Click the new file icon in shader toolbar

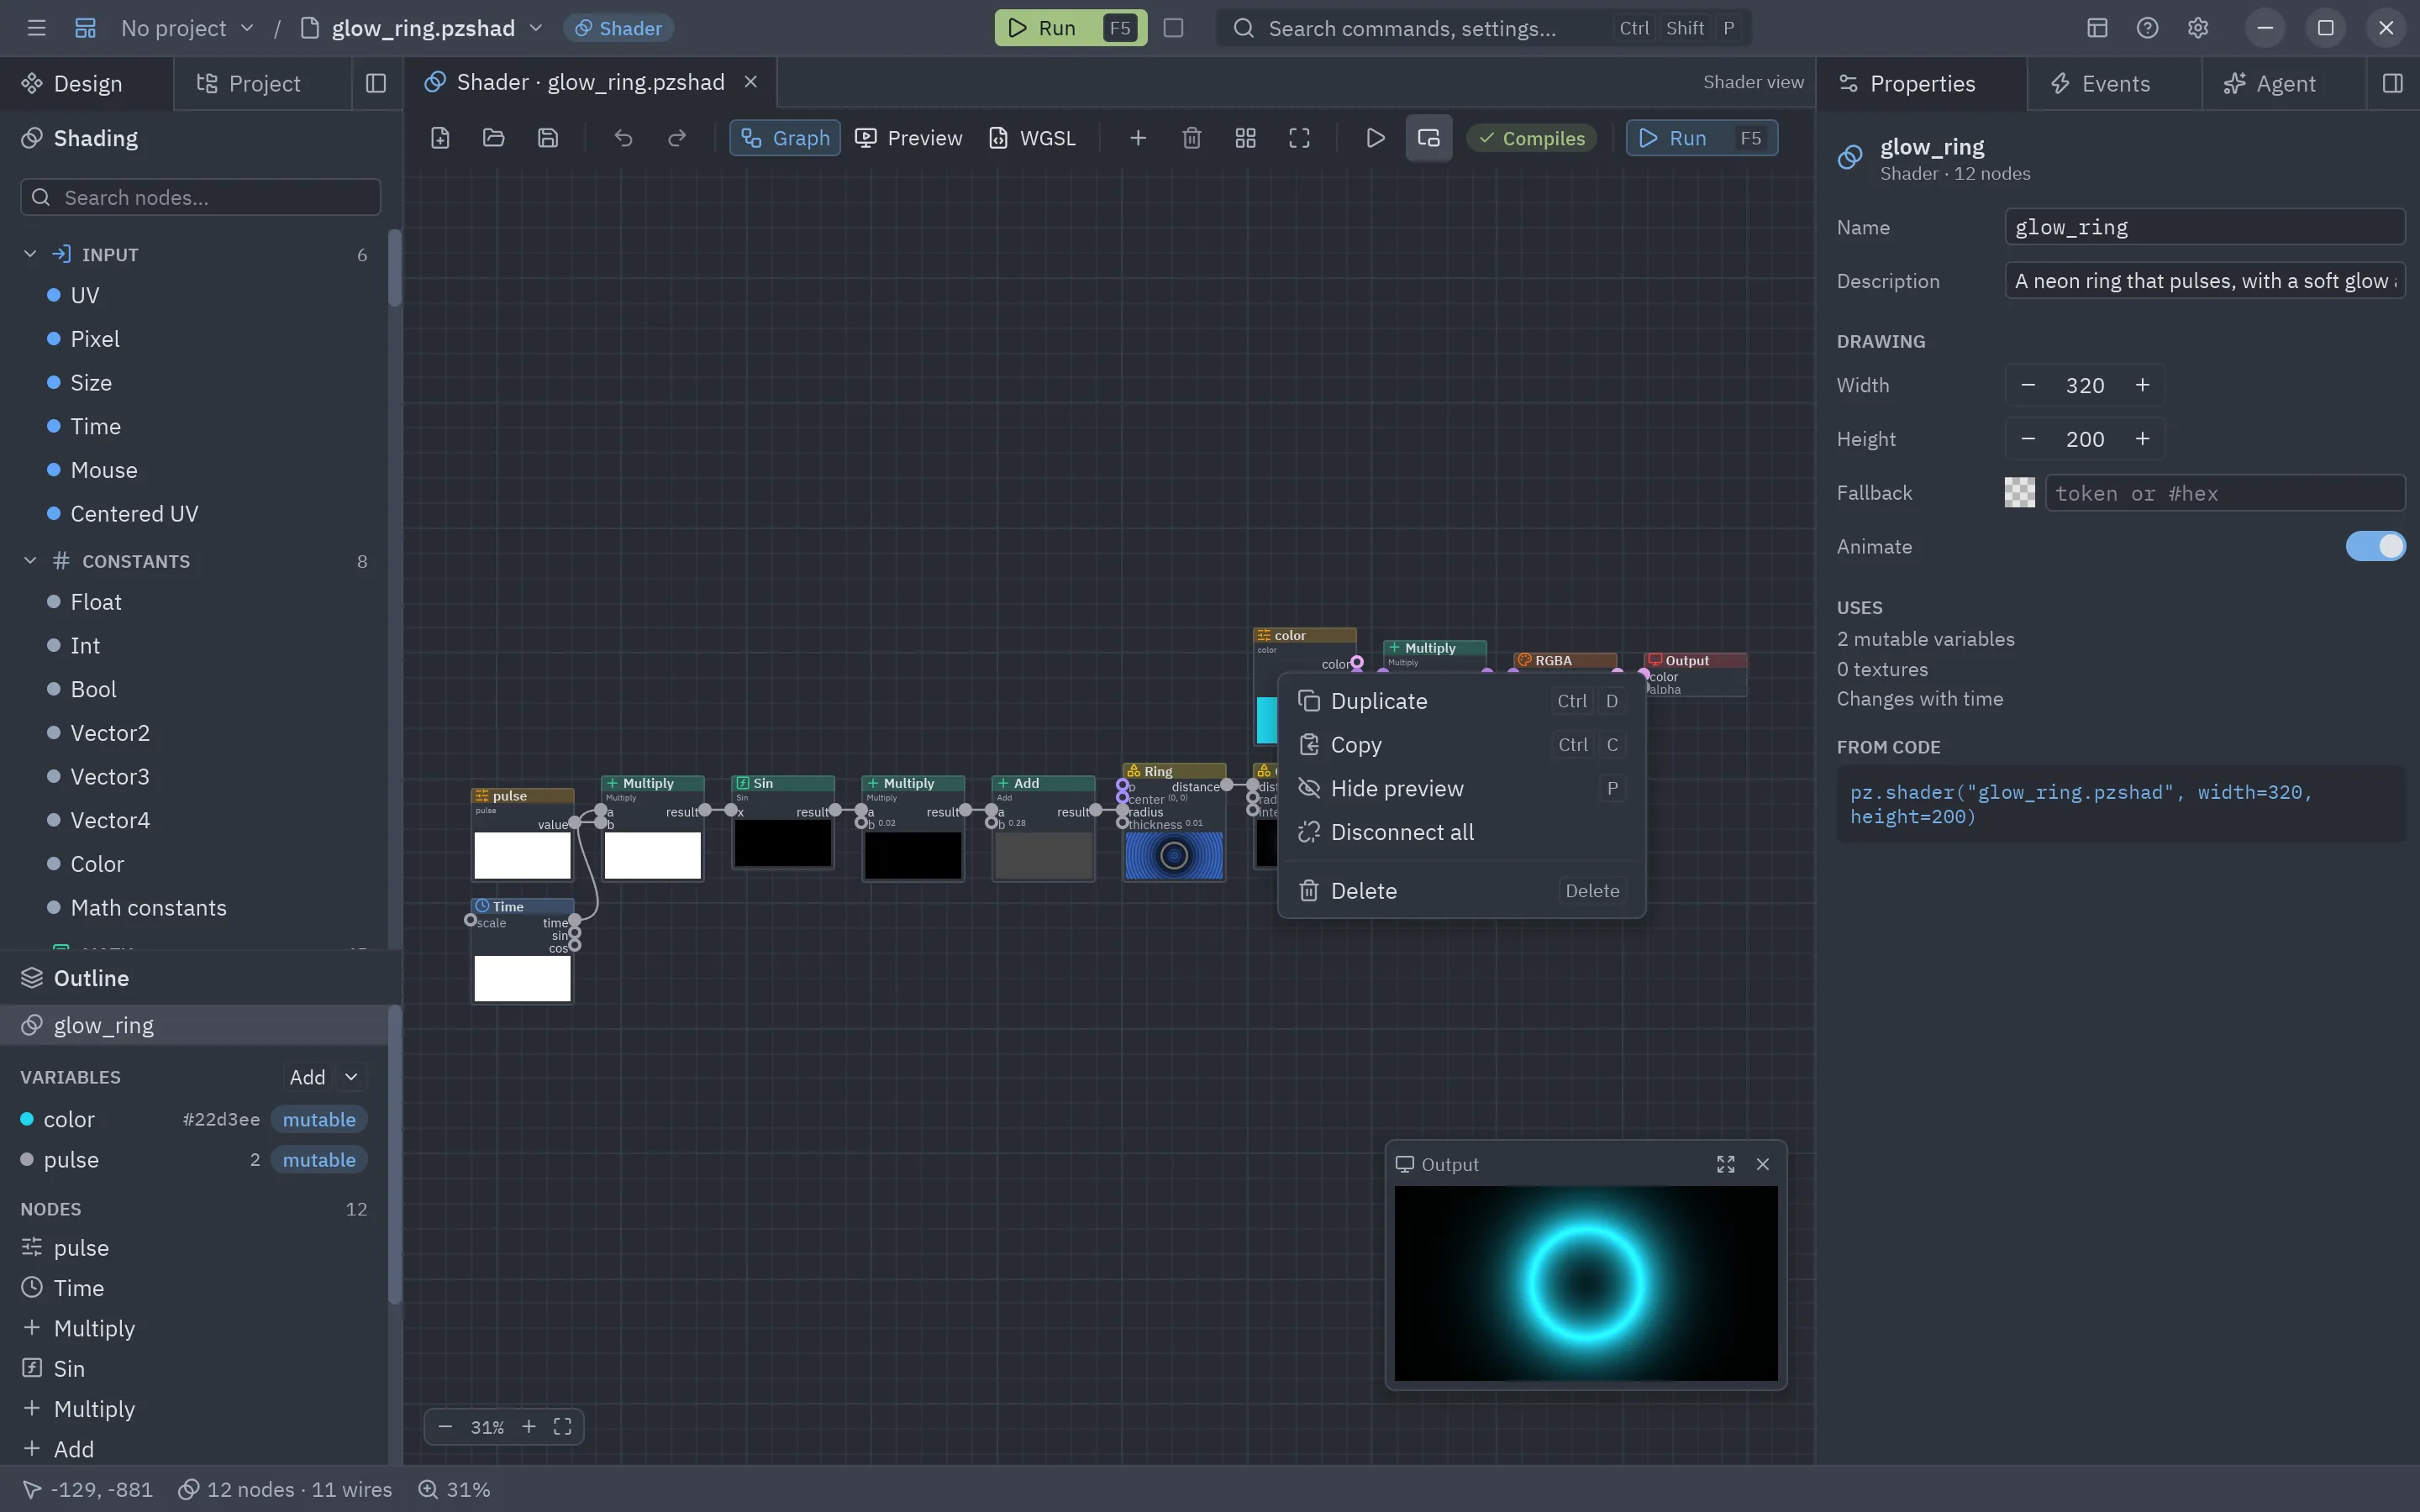click(x=440, y=138)
